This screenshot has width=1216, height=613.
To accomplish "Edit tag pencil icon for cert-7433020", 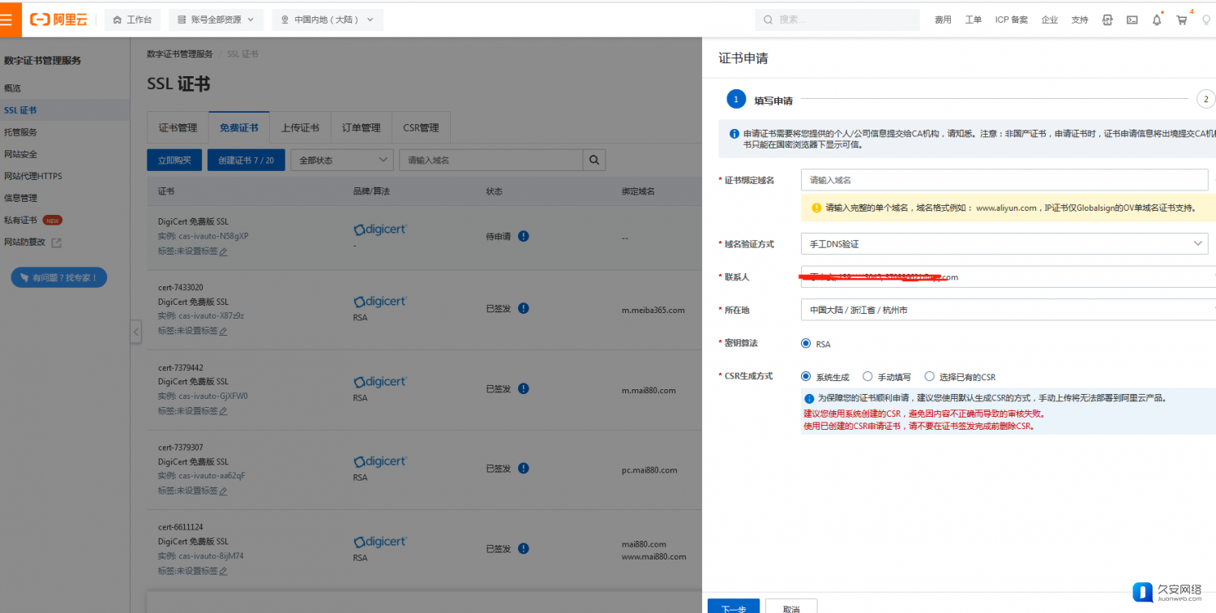I will click(x=223, y=331).
